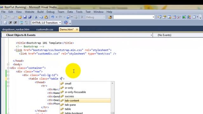Viewport: 203px width, 114px height.
Task: Open the Toolbox icon with crossed tools
Action: pos(179,17)
